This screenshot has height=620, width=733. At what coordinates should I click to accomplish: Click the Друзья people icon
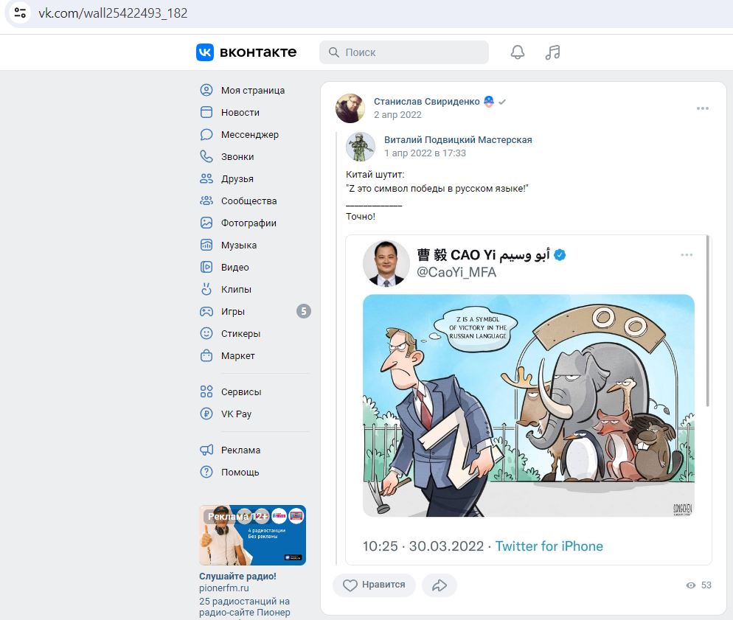pos(206,178)
